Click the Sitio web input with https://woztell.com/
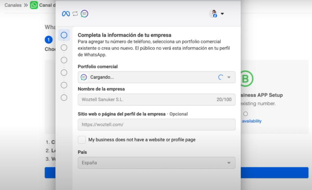The height and width of the screenshot is (190, 312). (157, 125)
